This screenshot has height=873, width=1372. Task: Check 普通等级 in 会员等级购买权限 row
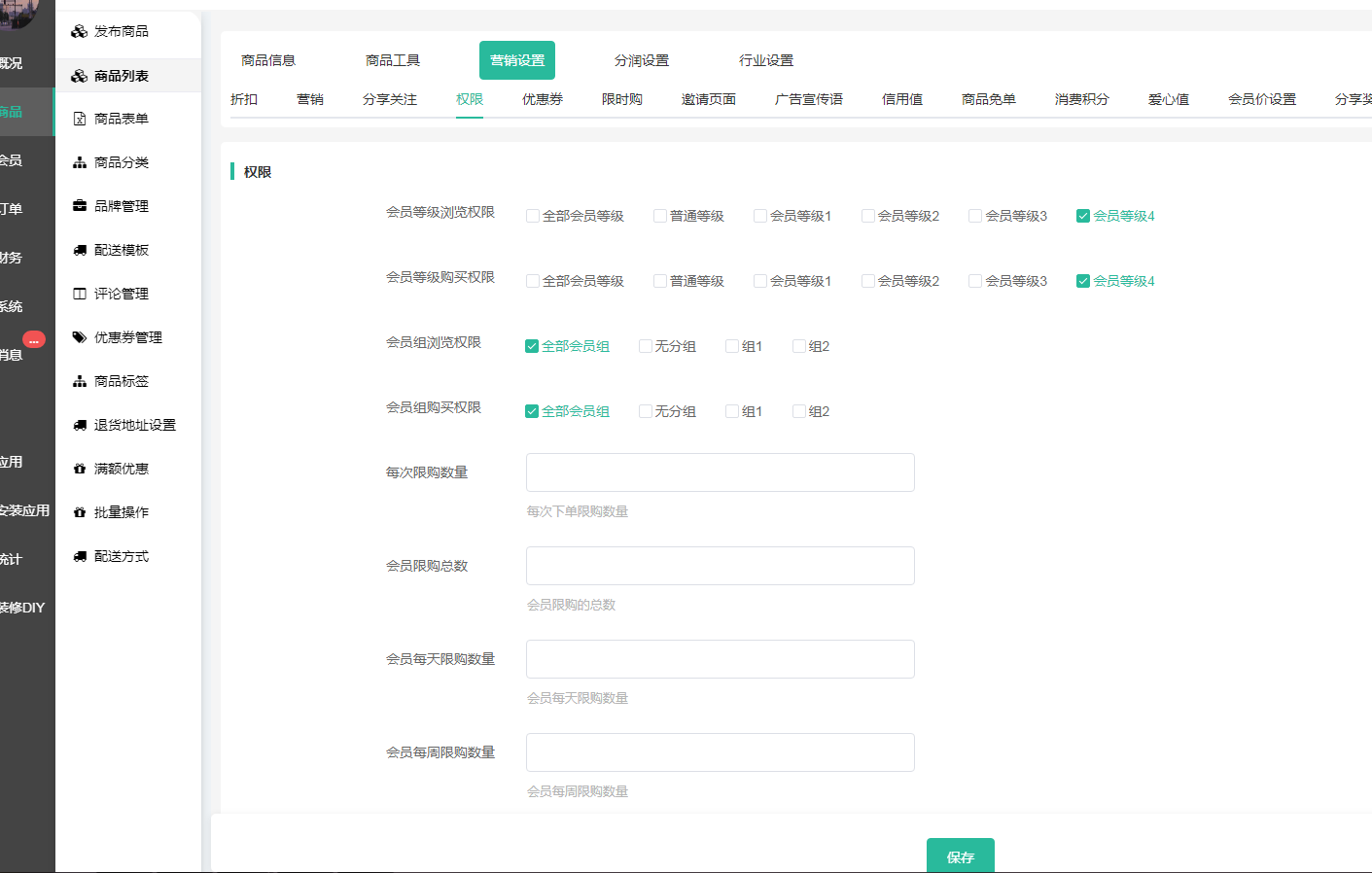(660, 281)
